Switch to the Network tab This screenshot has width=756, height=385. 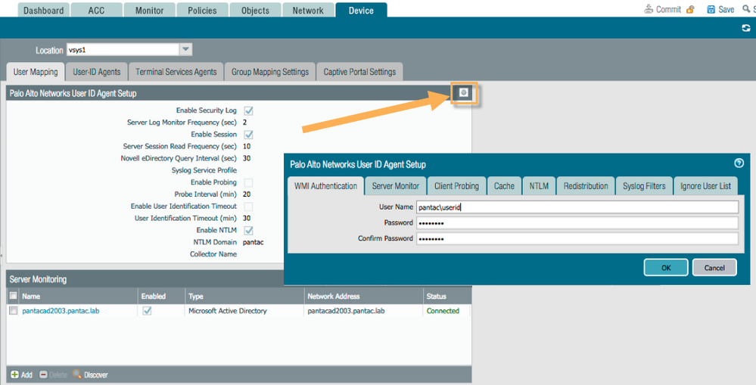point(308,10)
